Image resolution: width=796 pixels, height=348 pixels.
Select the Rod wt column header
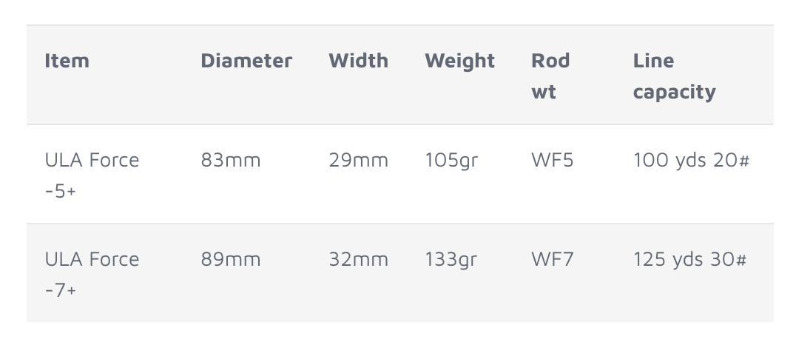pos(550,76)
